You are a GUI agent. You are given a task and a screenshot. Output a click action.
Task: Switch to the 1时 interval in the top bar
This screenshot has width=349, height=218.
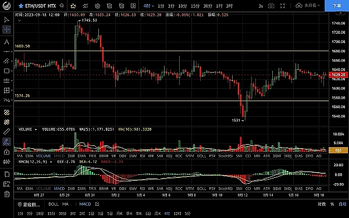(219, 6)
